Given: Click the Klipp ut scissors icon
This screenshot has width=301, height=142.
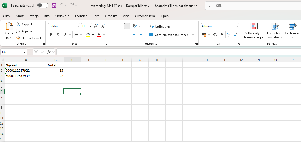Looking at the screenshot, I should point(18,24).
